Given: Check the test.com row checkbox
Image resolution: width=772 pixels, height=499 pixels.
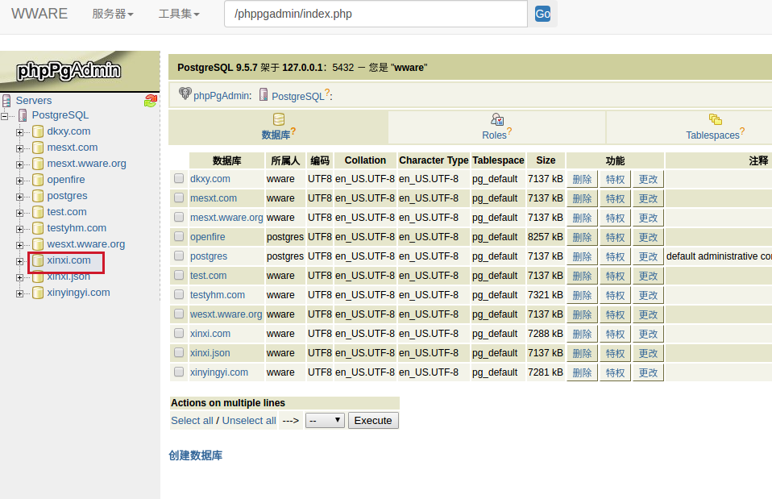Looking at the screenshot, I should click(179, 275).
